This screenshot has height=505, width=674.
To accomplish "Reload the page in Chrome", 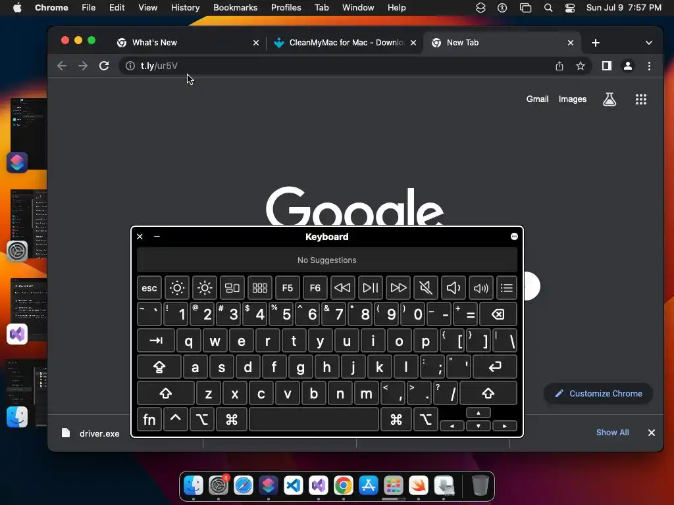I will click(x=104, y=66).
